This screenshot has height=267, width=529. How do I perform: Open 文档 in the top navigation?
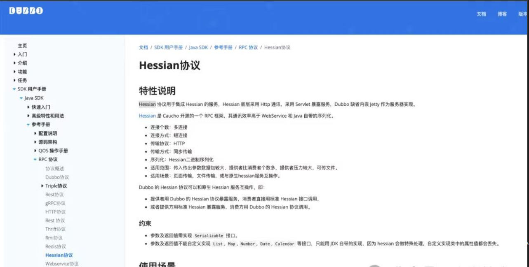tap(481, 14)
